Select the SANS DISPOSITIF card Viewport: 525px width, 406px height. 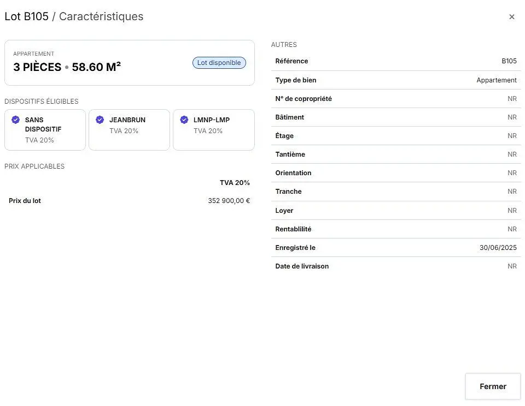pos(45,130)
